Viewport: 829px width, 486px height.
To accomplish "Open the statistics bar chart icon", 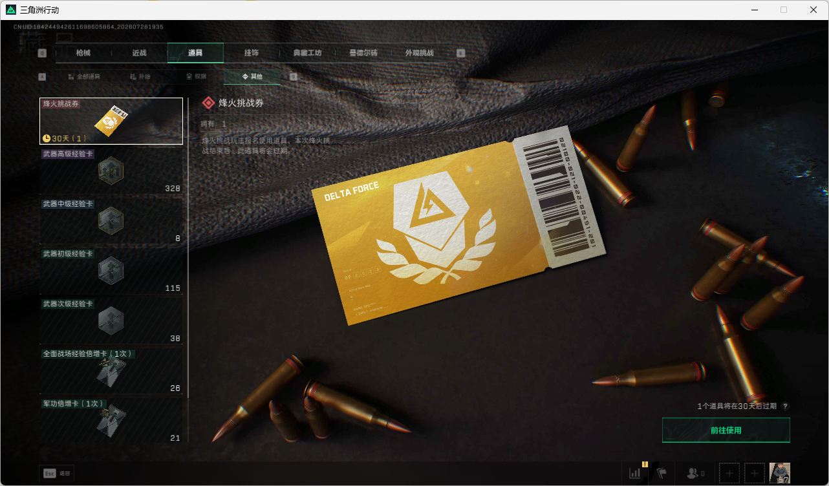I will click(x=636, y=473).
